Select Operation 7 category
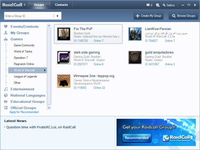This screenshot has height=150, width=200. coord(21,58)
